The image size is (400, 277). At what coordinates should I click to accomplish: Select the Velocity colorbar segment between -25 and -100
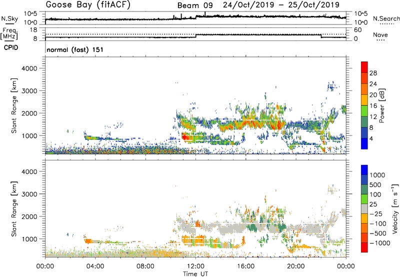pyautogui.click(x=364, y=218)
